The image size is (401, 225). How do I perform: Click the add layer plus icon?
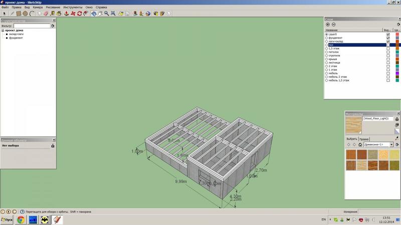(328, 24)
